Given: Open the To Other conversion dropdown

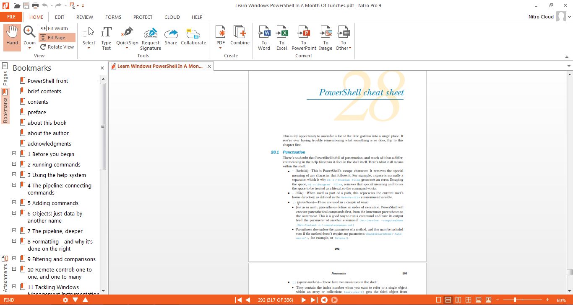Looking at the screenshot, I should point(343,38).
